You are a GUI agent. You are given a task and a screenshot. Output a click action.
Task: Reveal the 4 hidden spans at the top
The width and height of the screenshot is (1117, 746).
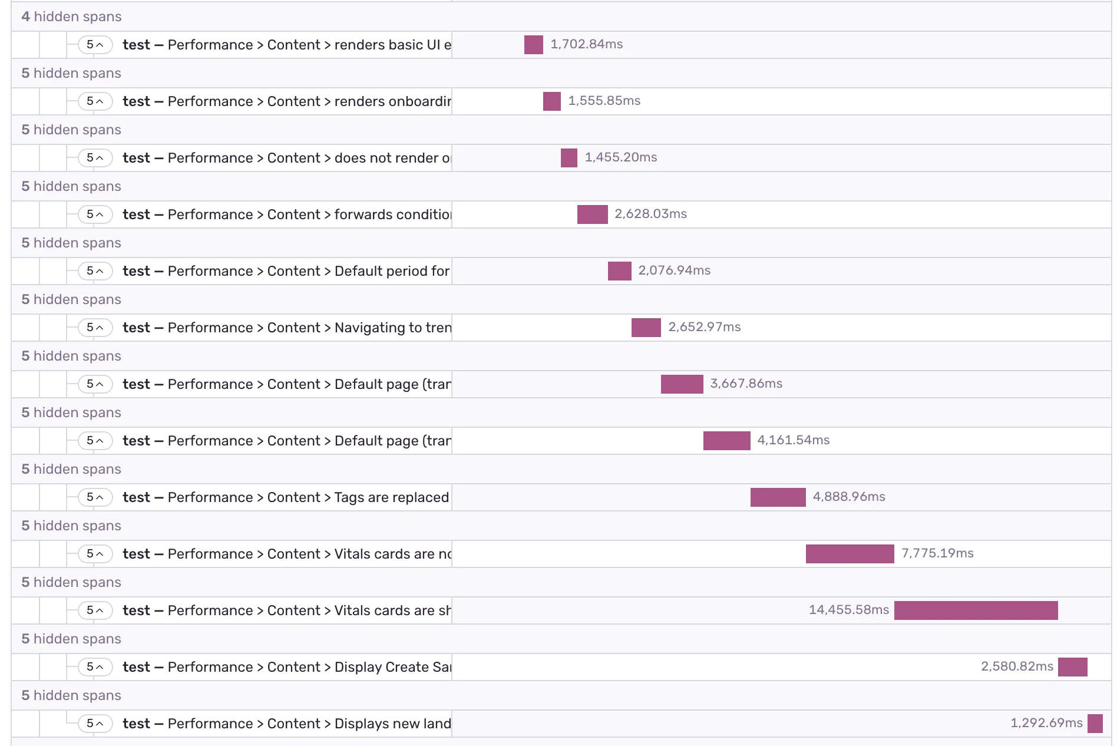71,16
